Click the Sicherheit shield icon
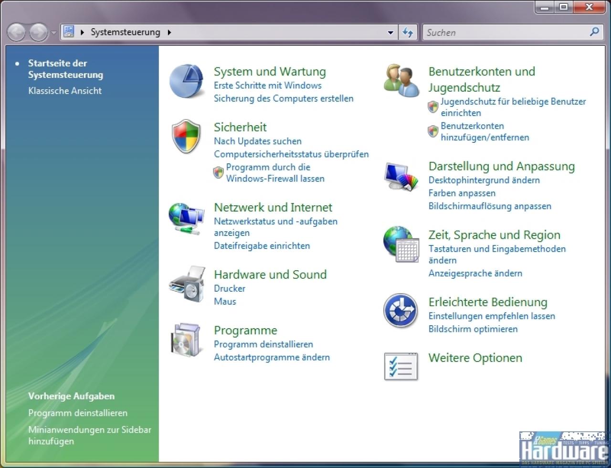The width and height of the screenshot is (611, 468). (186, 137)
